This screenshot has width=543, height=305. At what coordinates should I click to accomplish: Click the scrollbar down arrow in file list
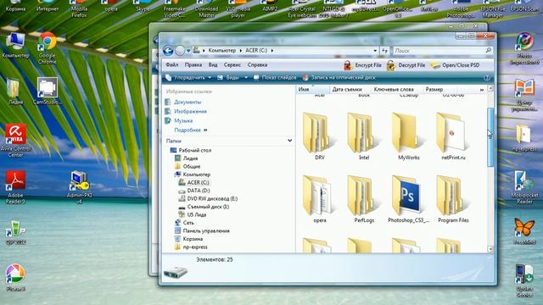pos(490,248)
